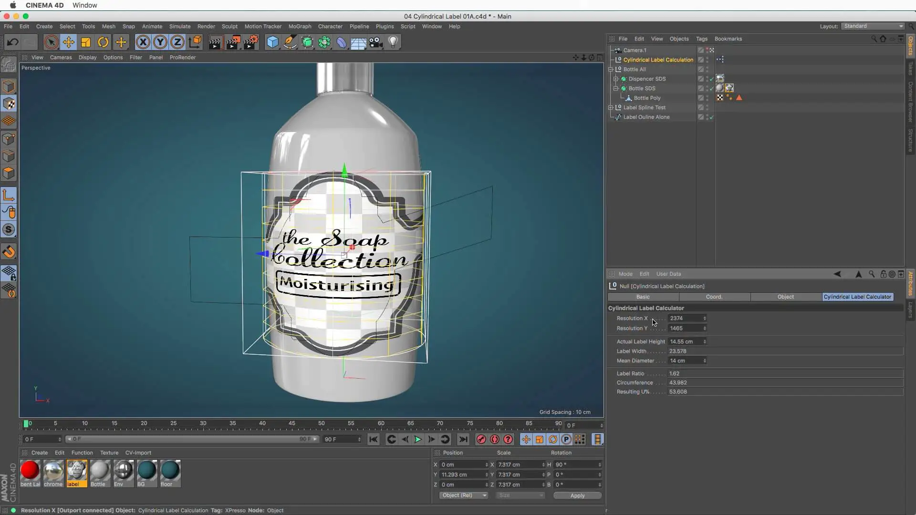Toggle Bottle SDS enabled checkmark

[x=712, y=89]
